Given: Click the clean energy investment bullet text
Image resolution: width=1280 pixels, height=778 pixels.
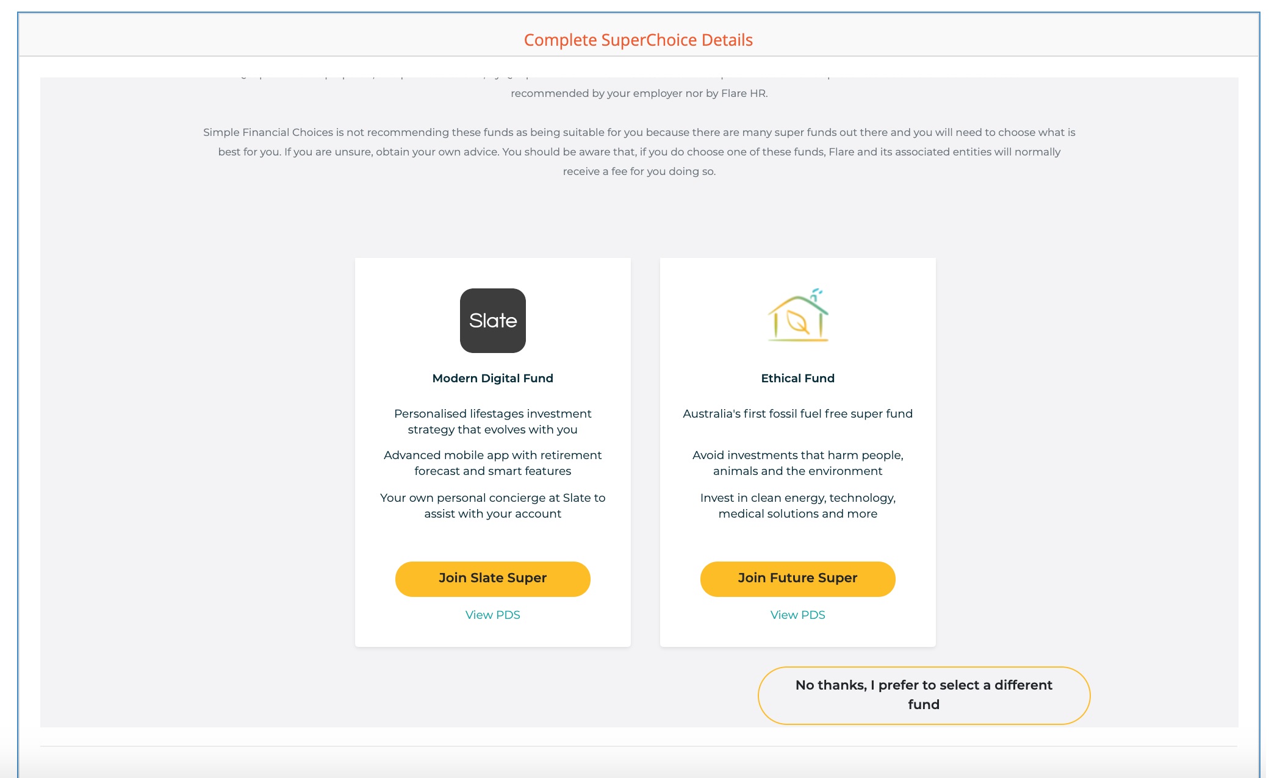Looking at the screenshot, I should (x=797, y=505).
